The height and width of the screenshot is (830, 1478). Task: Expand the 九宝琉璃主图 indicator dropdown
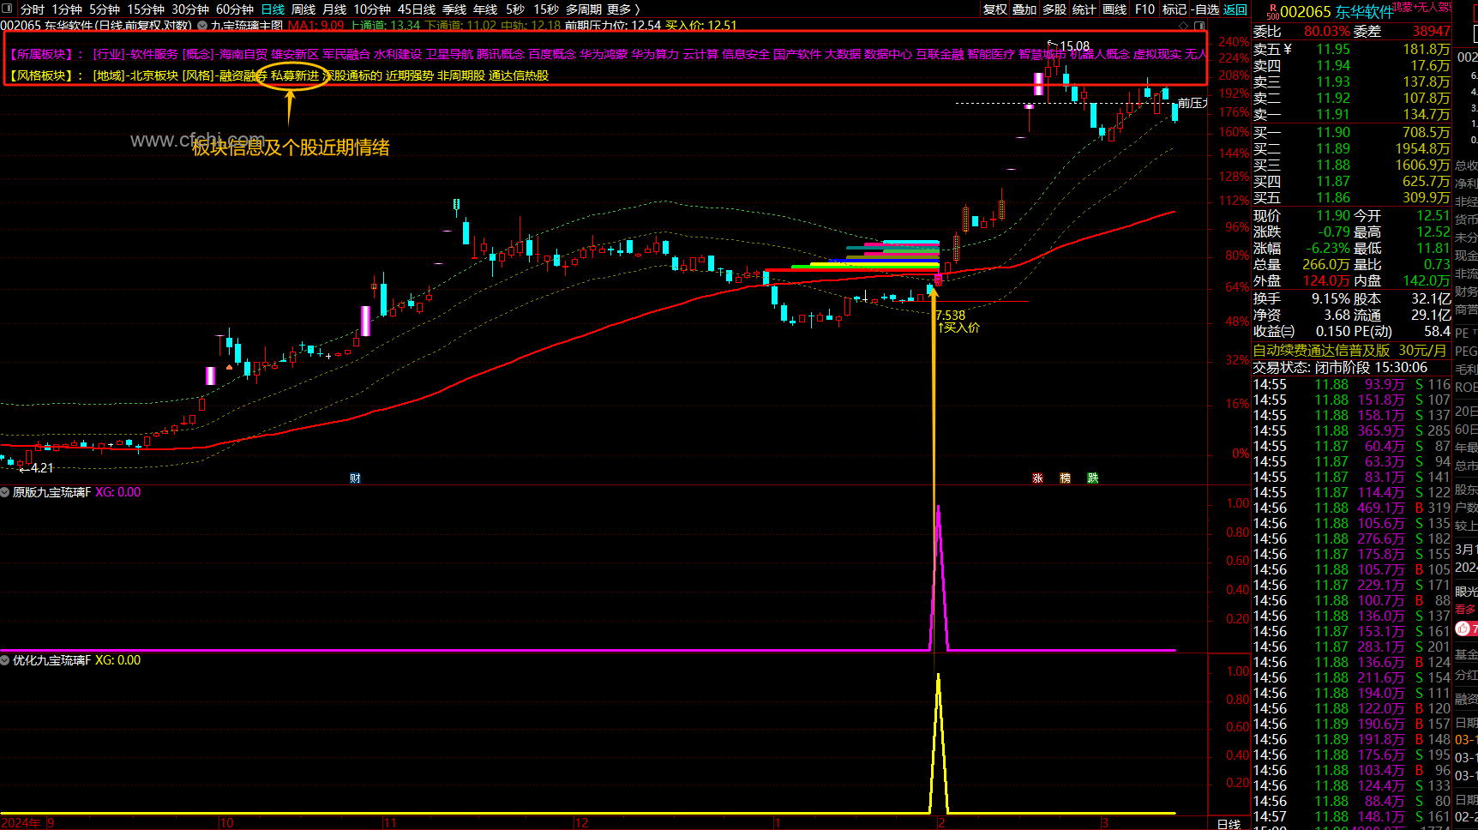pyautogui.click(x=203, y=26)
